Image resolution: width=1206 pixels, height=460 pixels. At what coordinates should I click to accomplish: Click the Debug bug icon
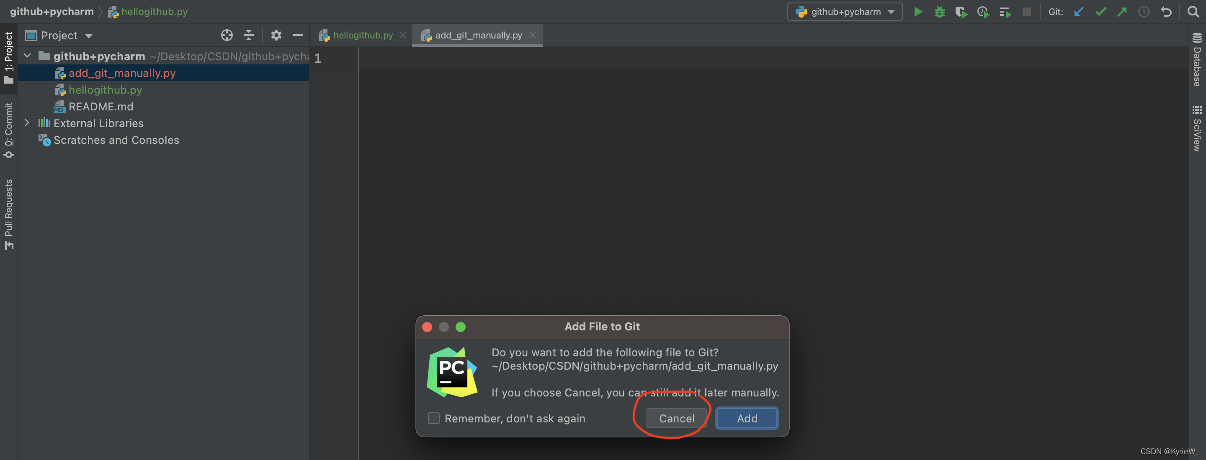click(939, 12)
